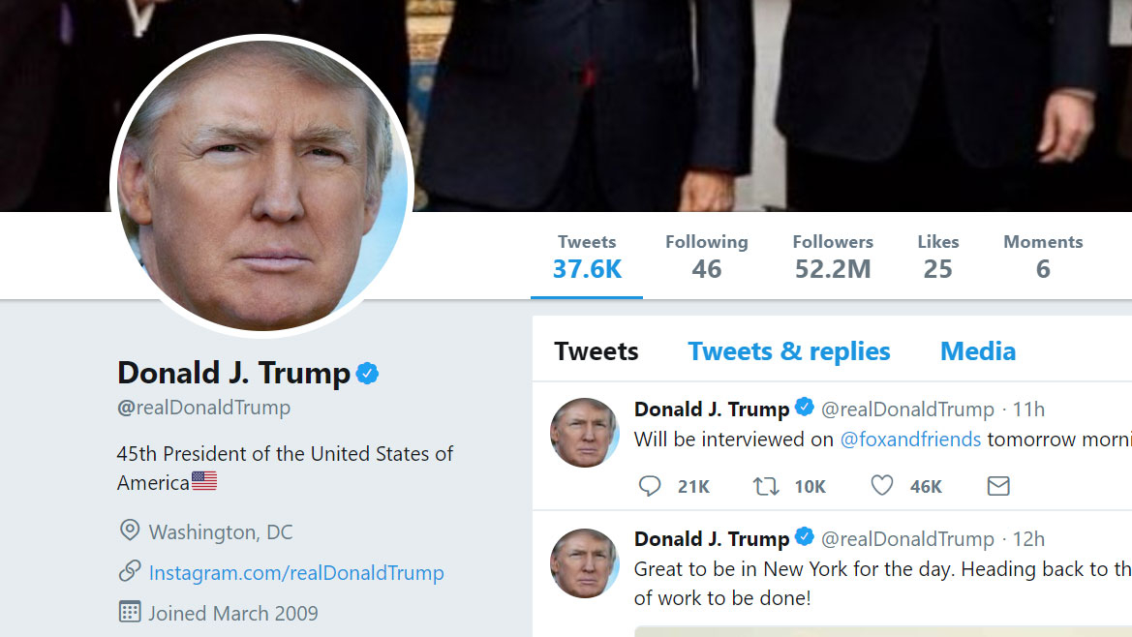Screen dimensions: 1132x637
Task: Enlarge the large circular profile photo
Action: pyautogui.click(x=262, y=186)
